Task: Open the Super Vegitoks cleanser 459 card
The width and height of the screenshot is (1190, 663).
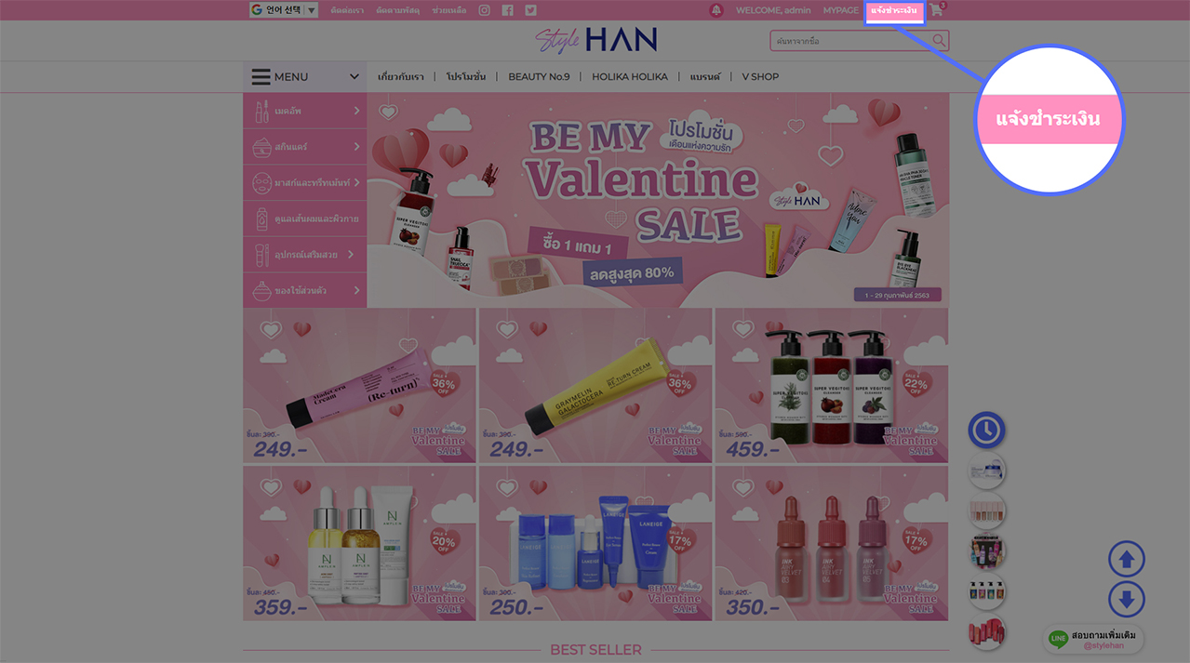Action: tap(832, 386)
